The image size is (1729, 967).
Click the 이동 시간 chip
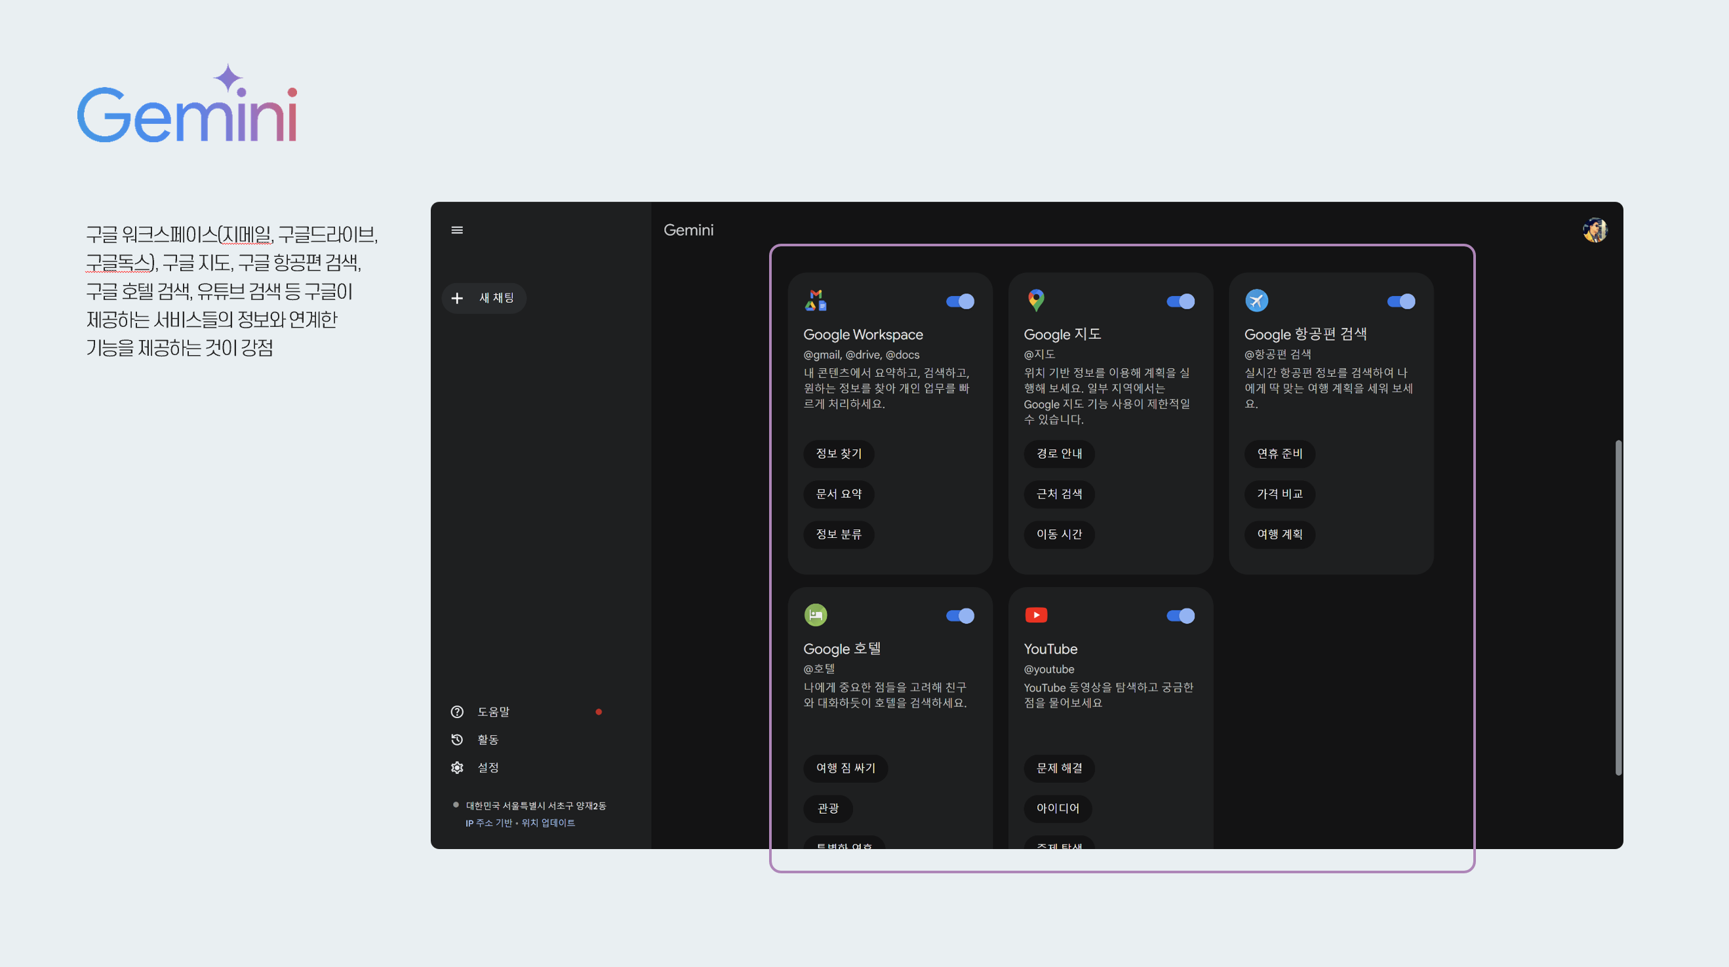1059,534
